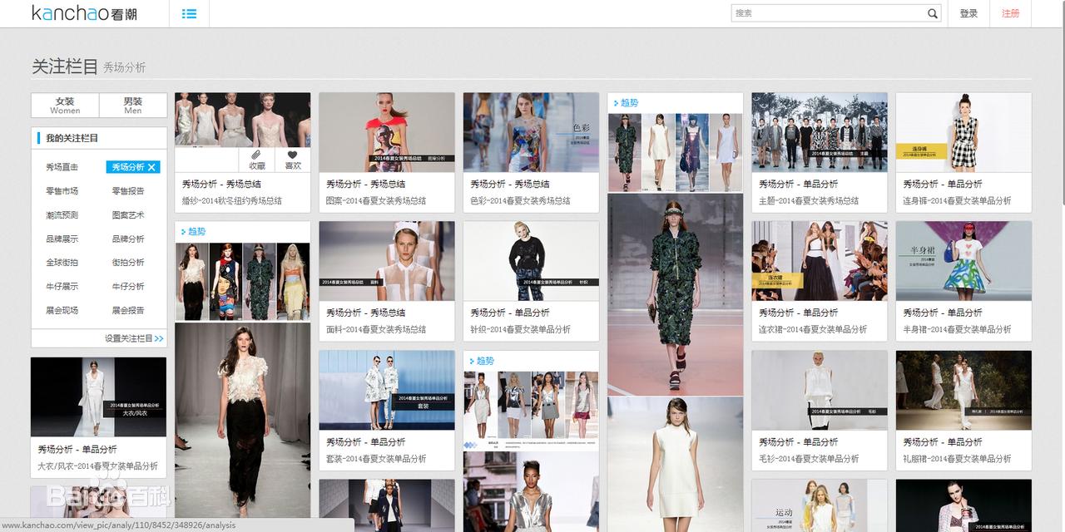This screenshot has width=1065, height=532.
Task: Click 趋势 arrow icon in second column
Action: point(184,232)
